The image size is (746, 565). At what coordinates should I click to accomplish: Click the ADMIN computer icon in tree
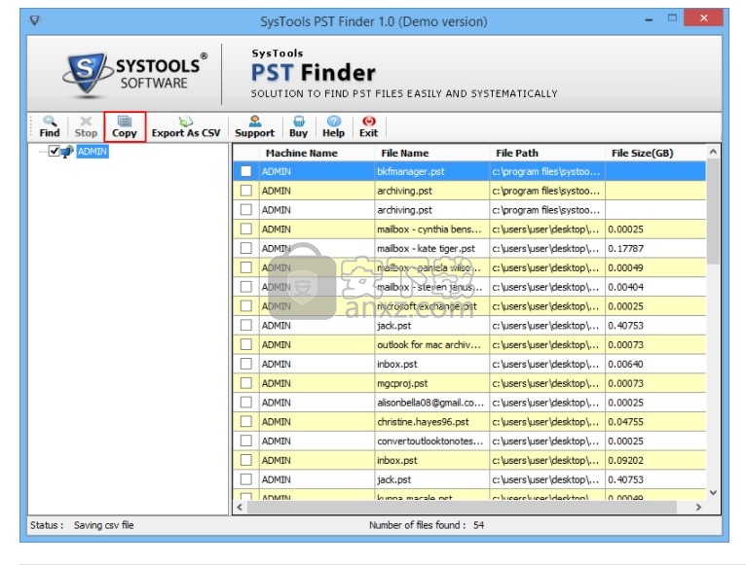67,152
